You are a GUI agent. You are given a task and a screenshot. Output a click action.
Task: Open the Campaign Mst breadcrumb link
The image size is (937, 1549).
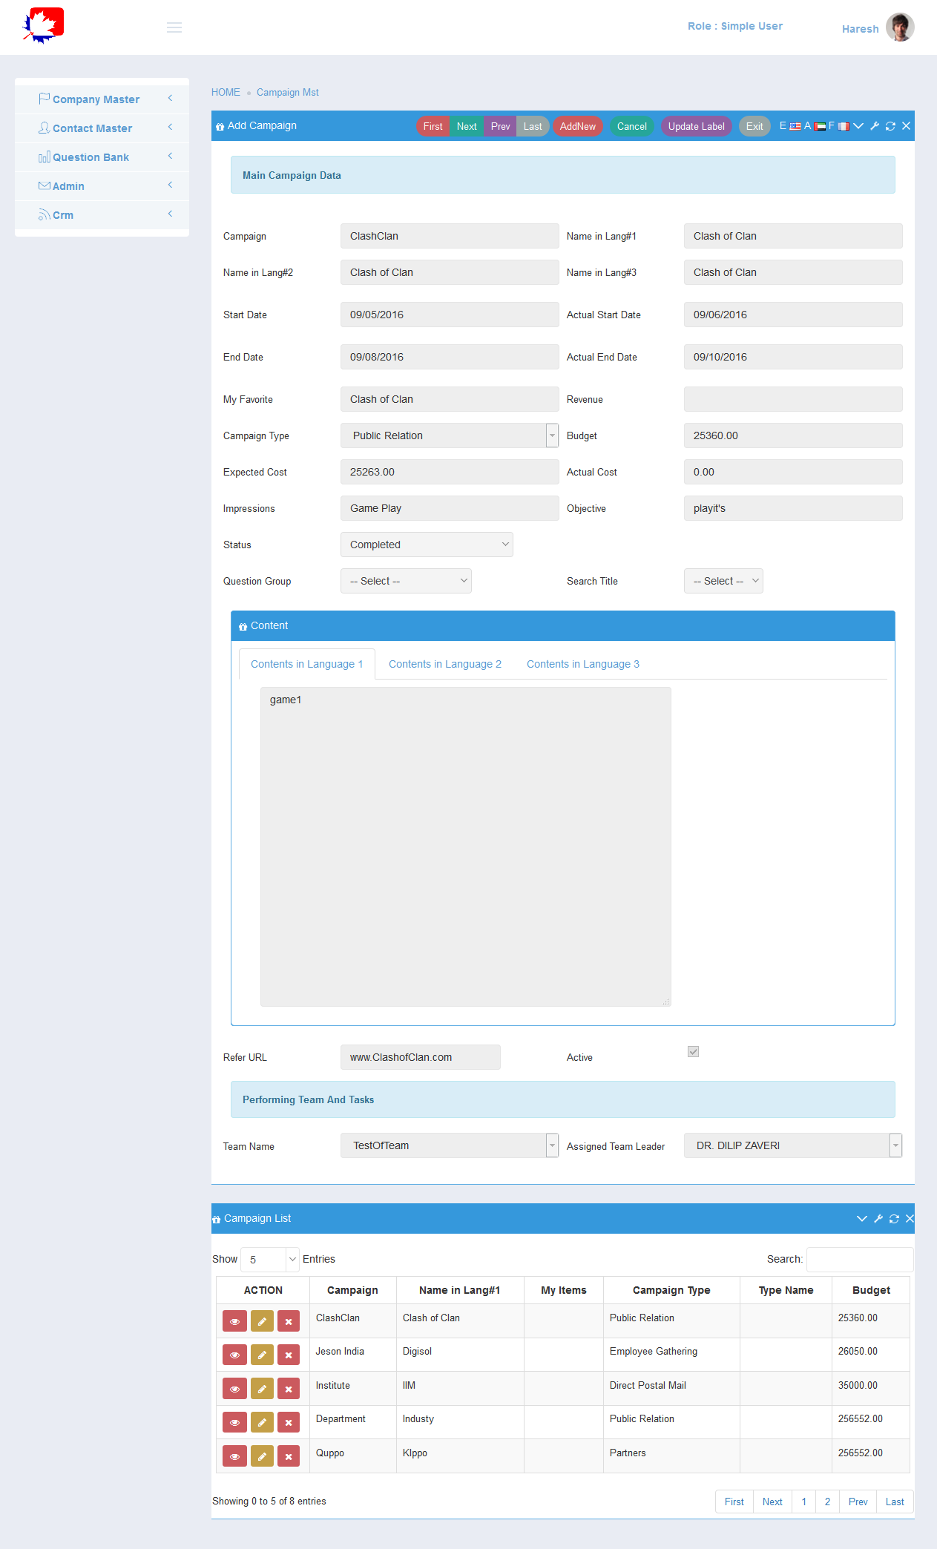pos(288,92)
